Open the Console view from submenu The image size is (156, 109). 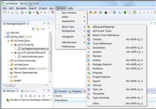point(97,39)
